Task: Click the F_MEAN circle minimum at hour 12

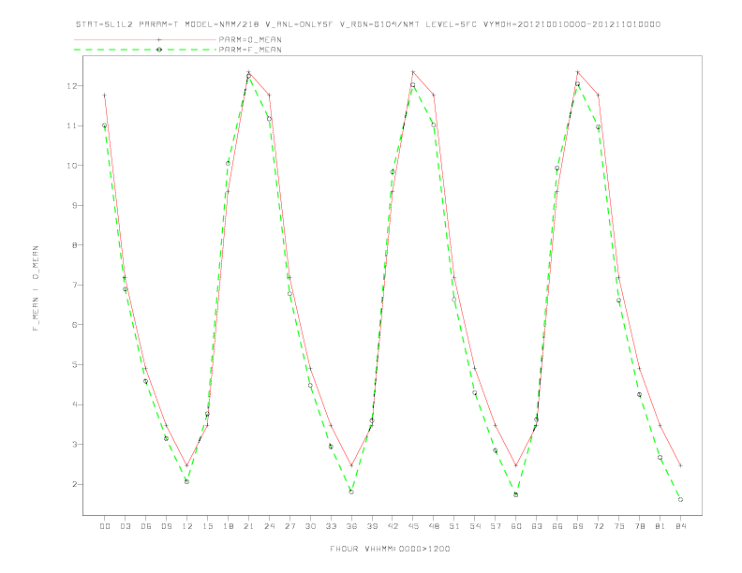Action: tap(187, 482)
